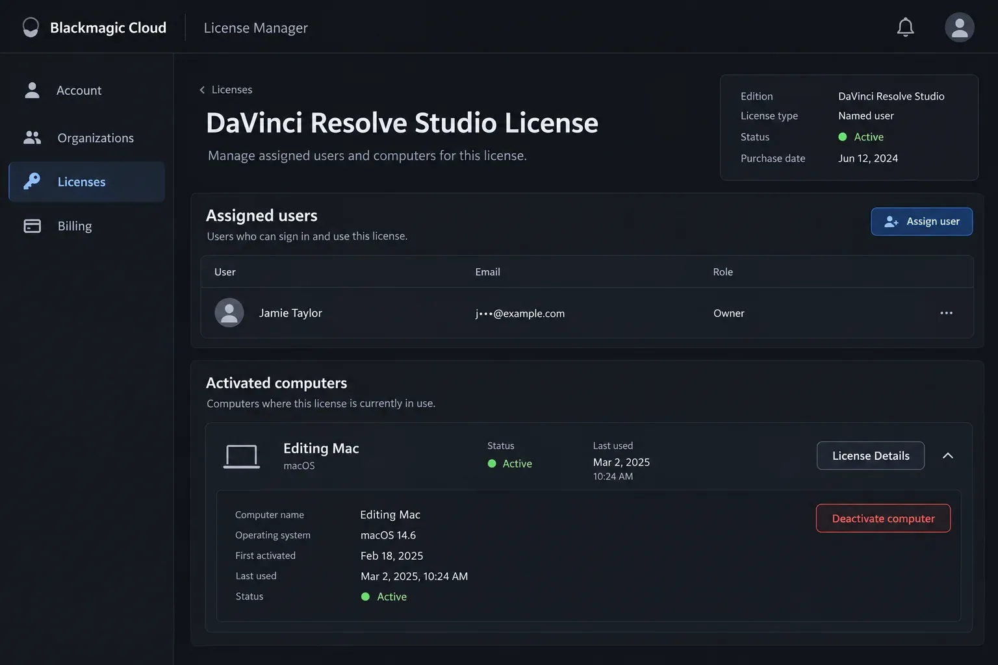
Task: Click the Active status in computer details panel
Action: (x=384, y=597)
